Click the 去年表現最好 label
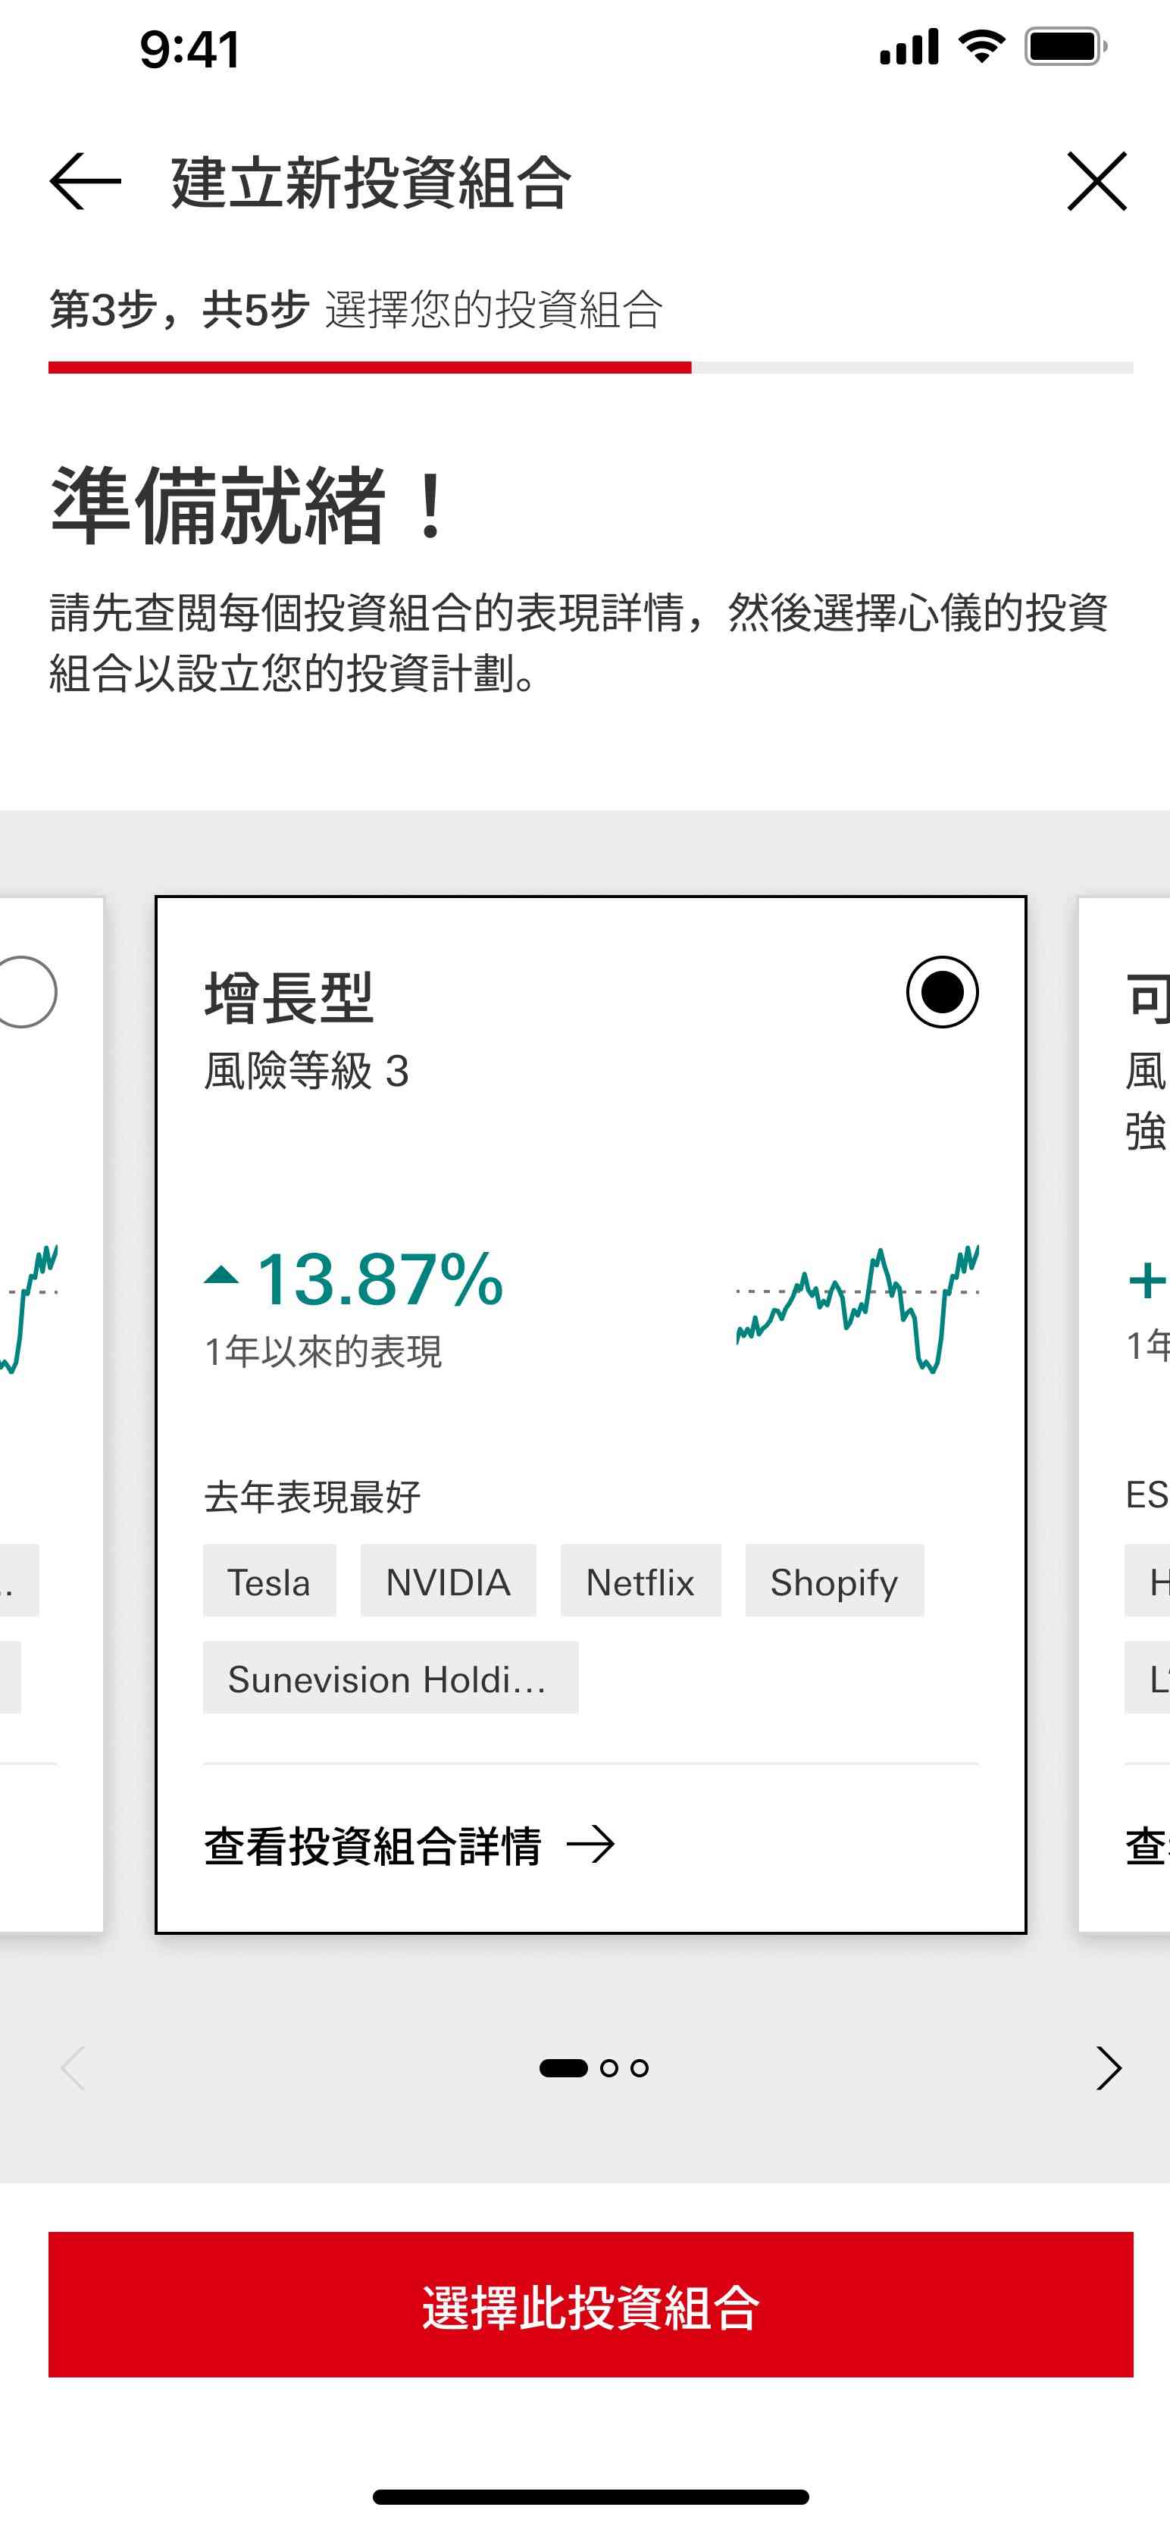 [312, 1496]
